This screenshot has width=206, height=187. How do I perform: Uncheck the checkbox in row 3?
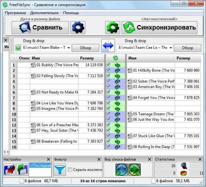(108, 76)
